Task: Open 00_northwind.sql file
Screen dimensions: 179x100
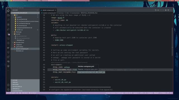Action: pyautogui.click(x=22, y=19)
